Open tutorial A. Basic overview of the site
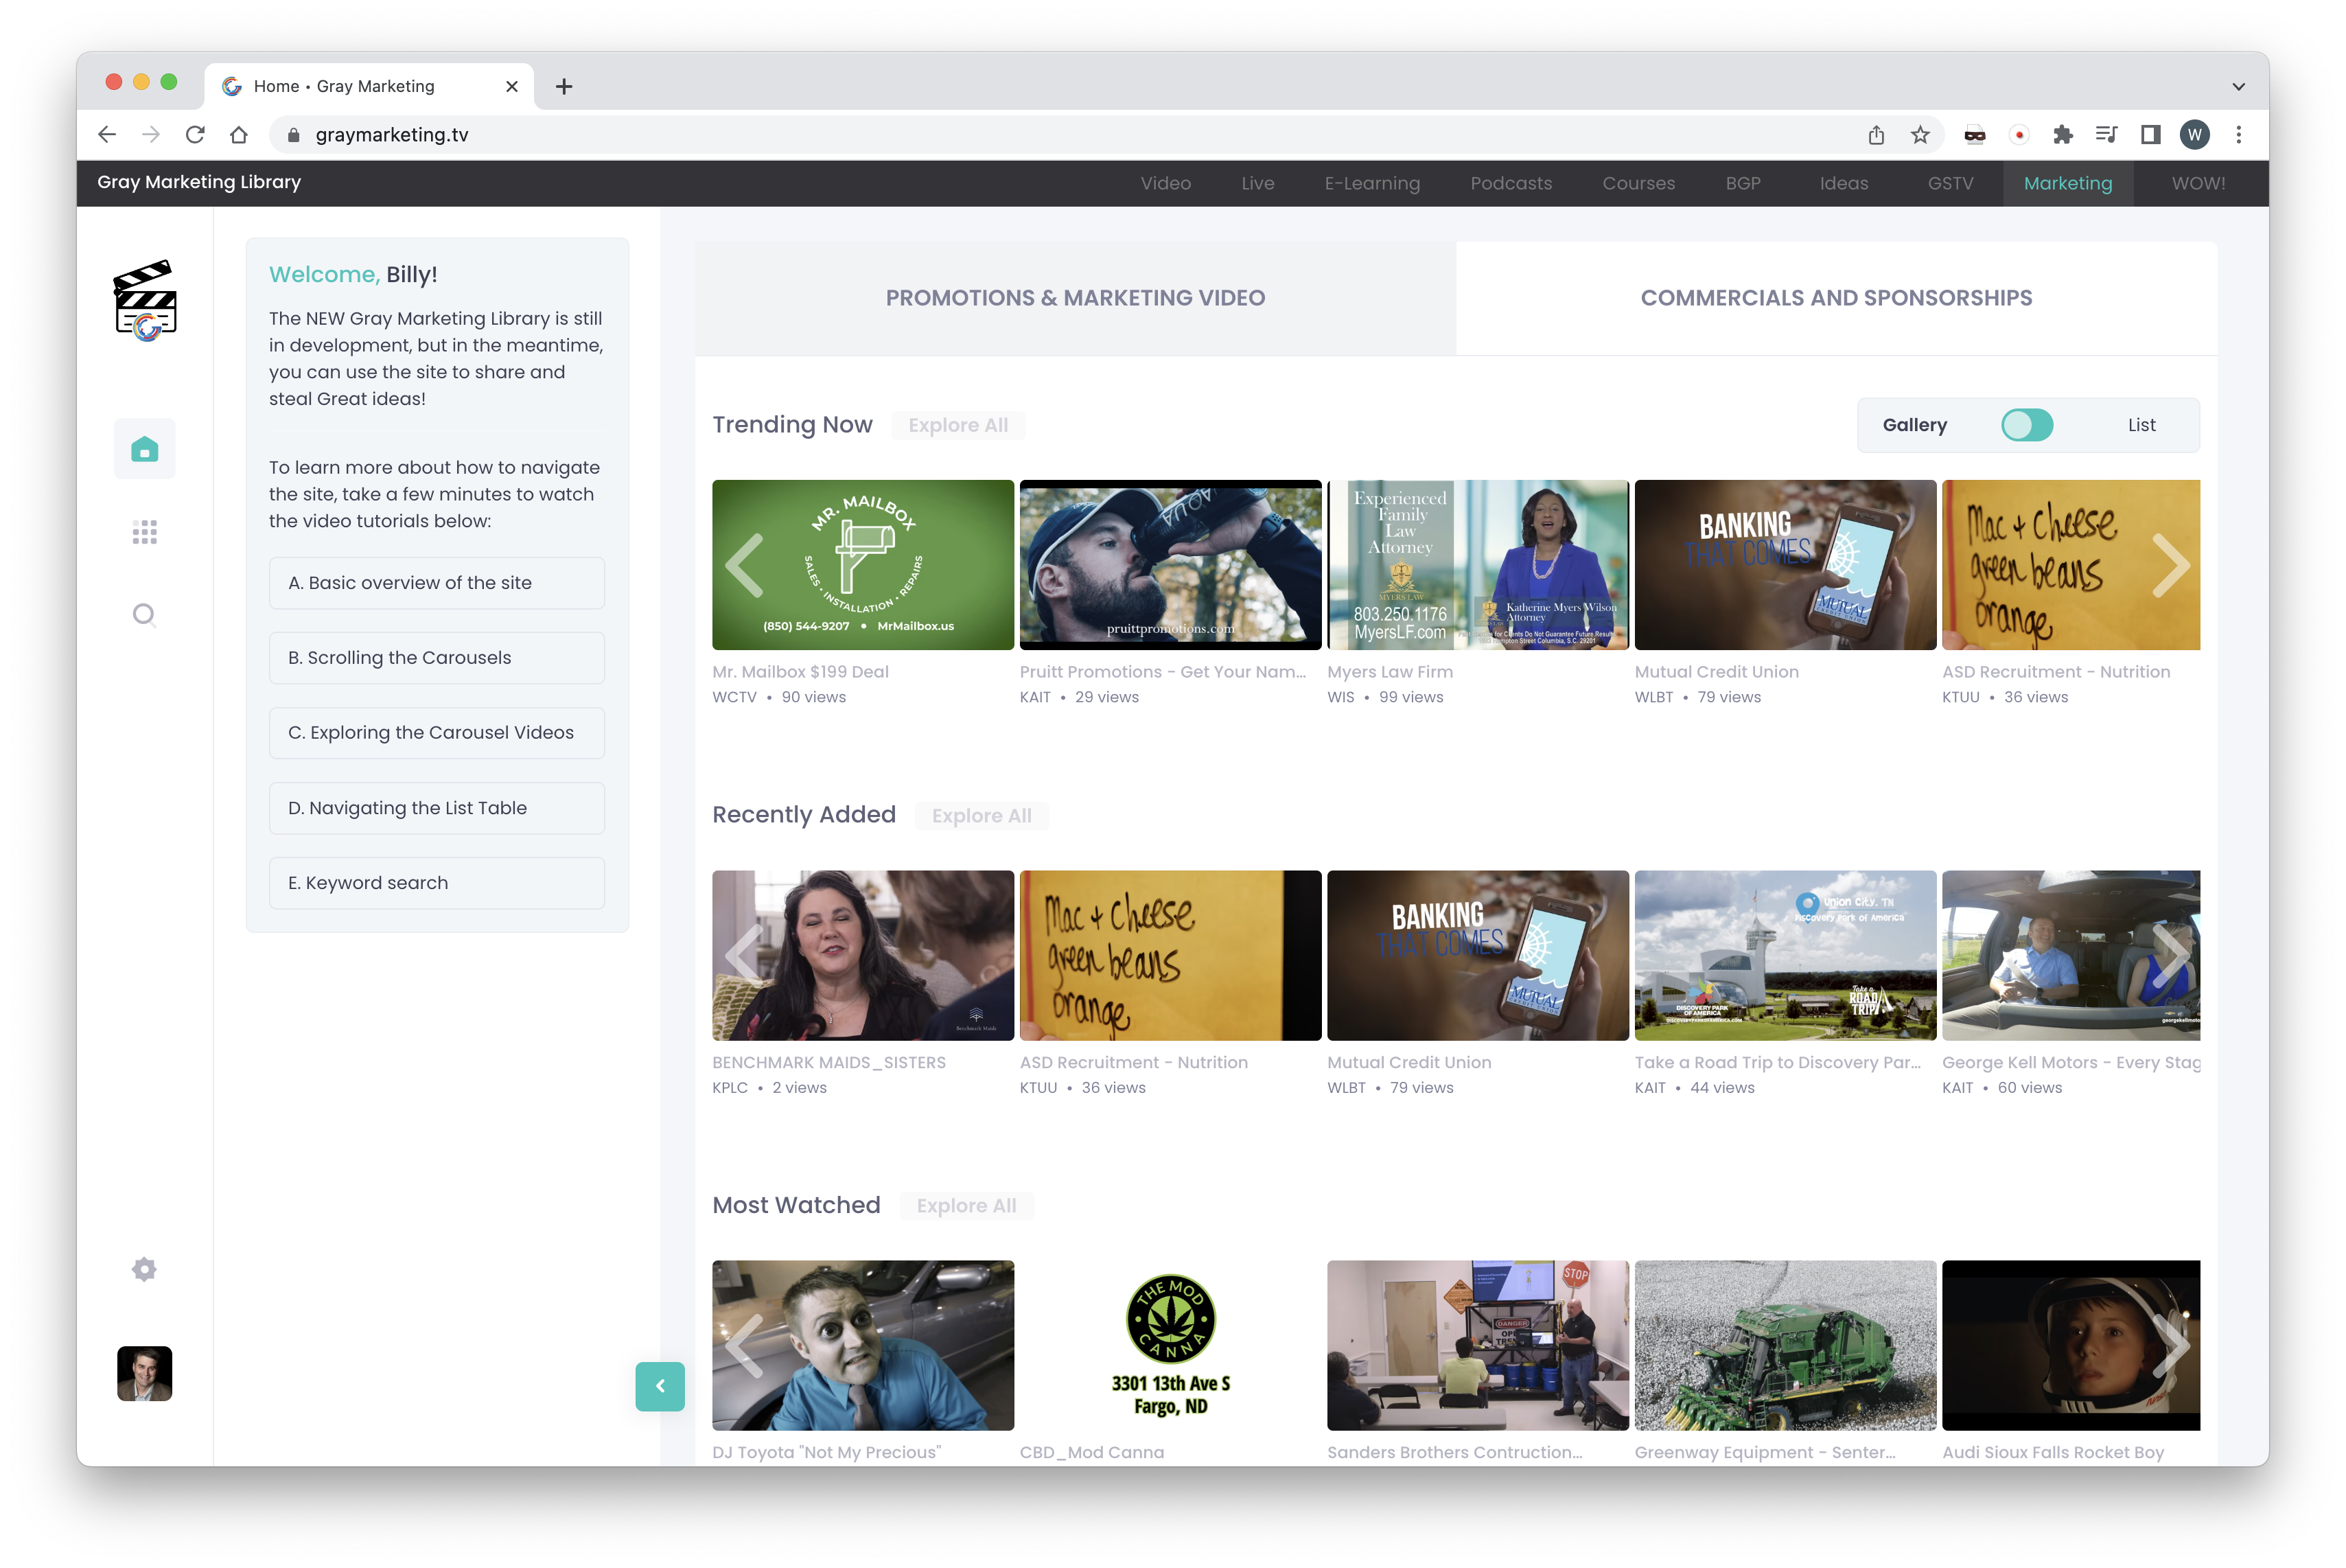The width and height of the screenshot is (2346, 1568). 437,583
